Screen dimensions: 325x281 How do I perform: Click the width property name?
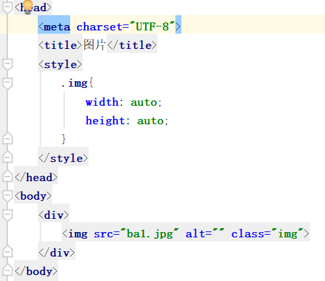pyautogui.click(x=102, y=102)
